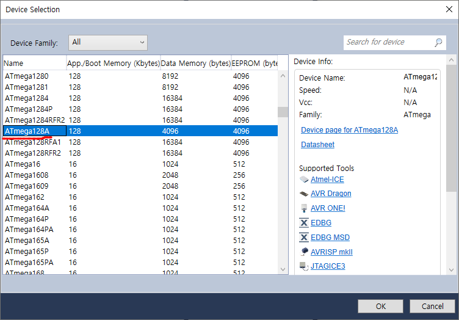Sort by App./Boot Memory column header

click(114, 63)
